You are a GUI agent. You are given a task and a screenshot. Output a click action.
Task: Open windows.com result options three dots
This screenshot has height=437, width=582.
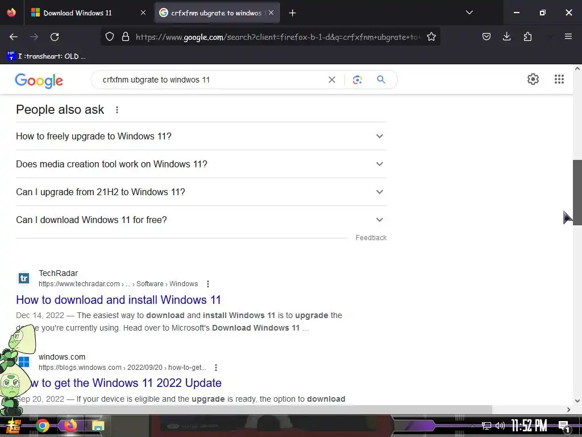215,368
